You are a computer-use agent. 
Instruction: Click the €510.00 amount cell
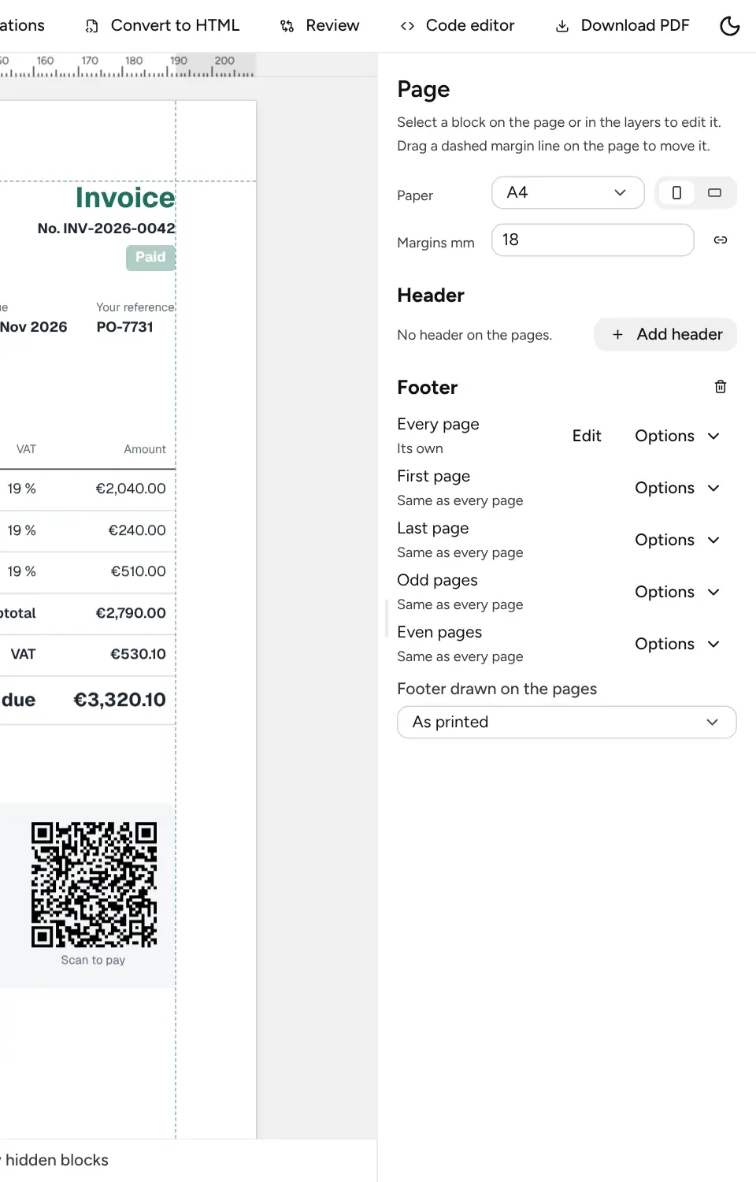coord(139,572)
